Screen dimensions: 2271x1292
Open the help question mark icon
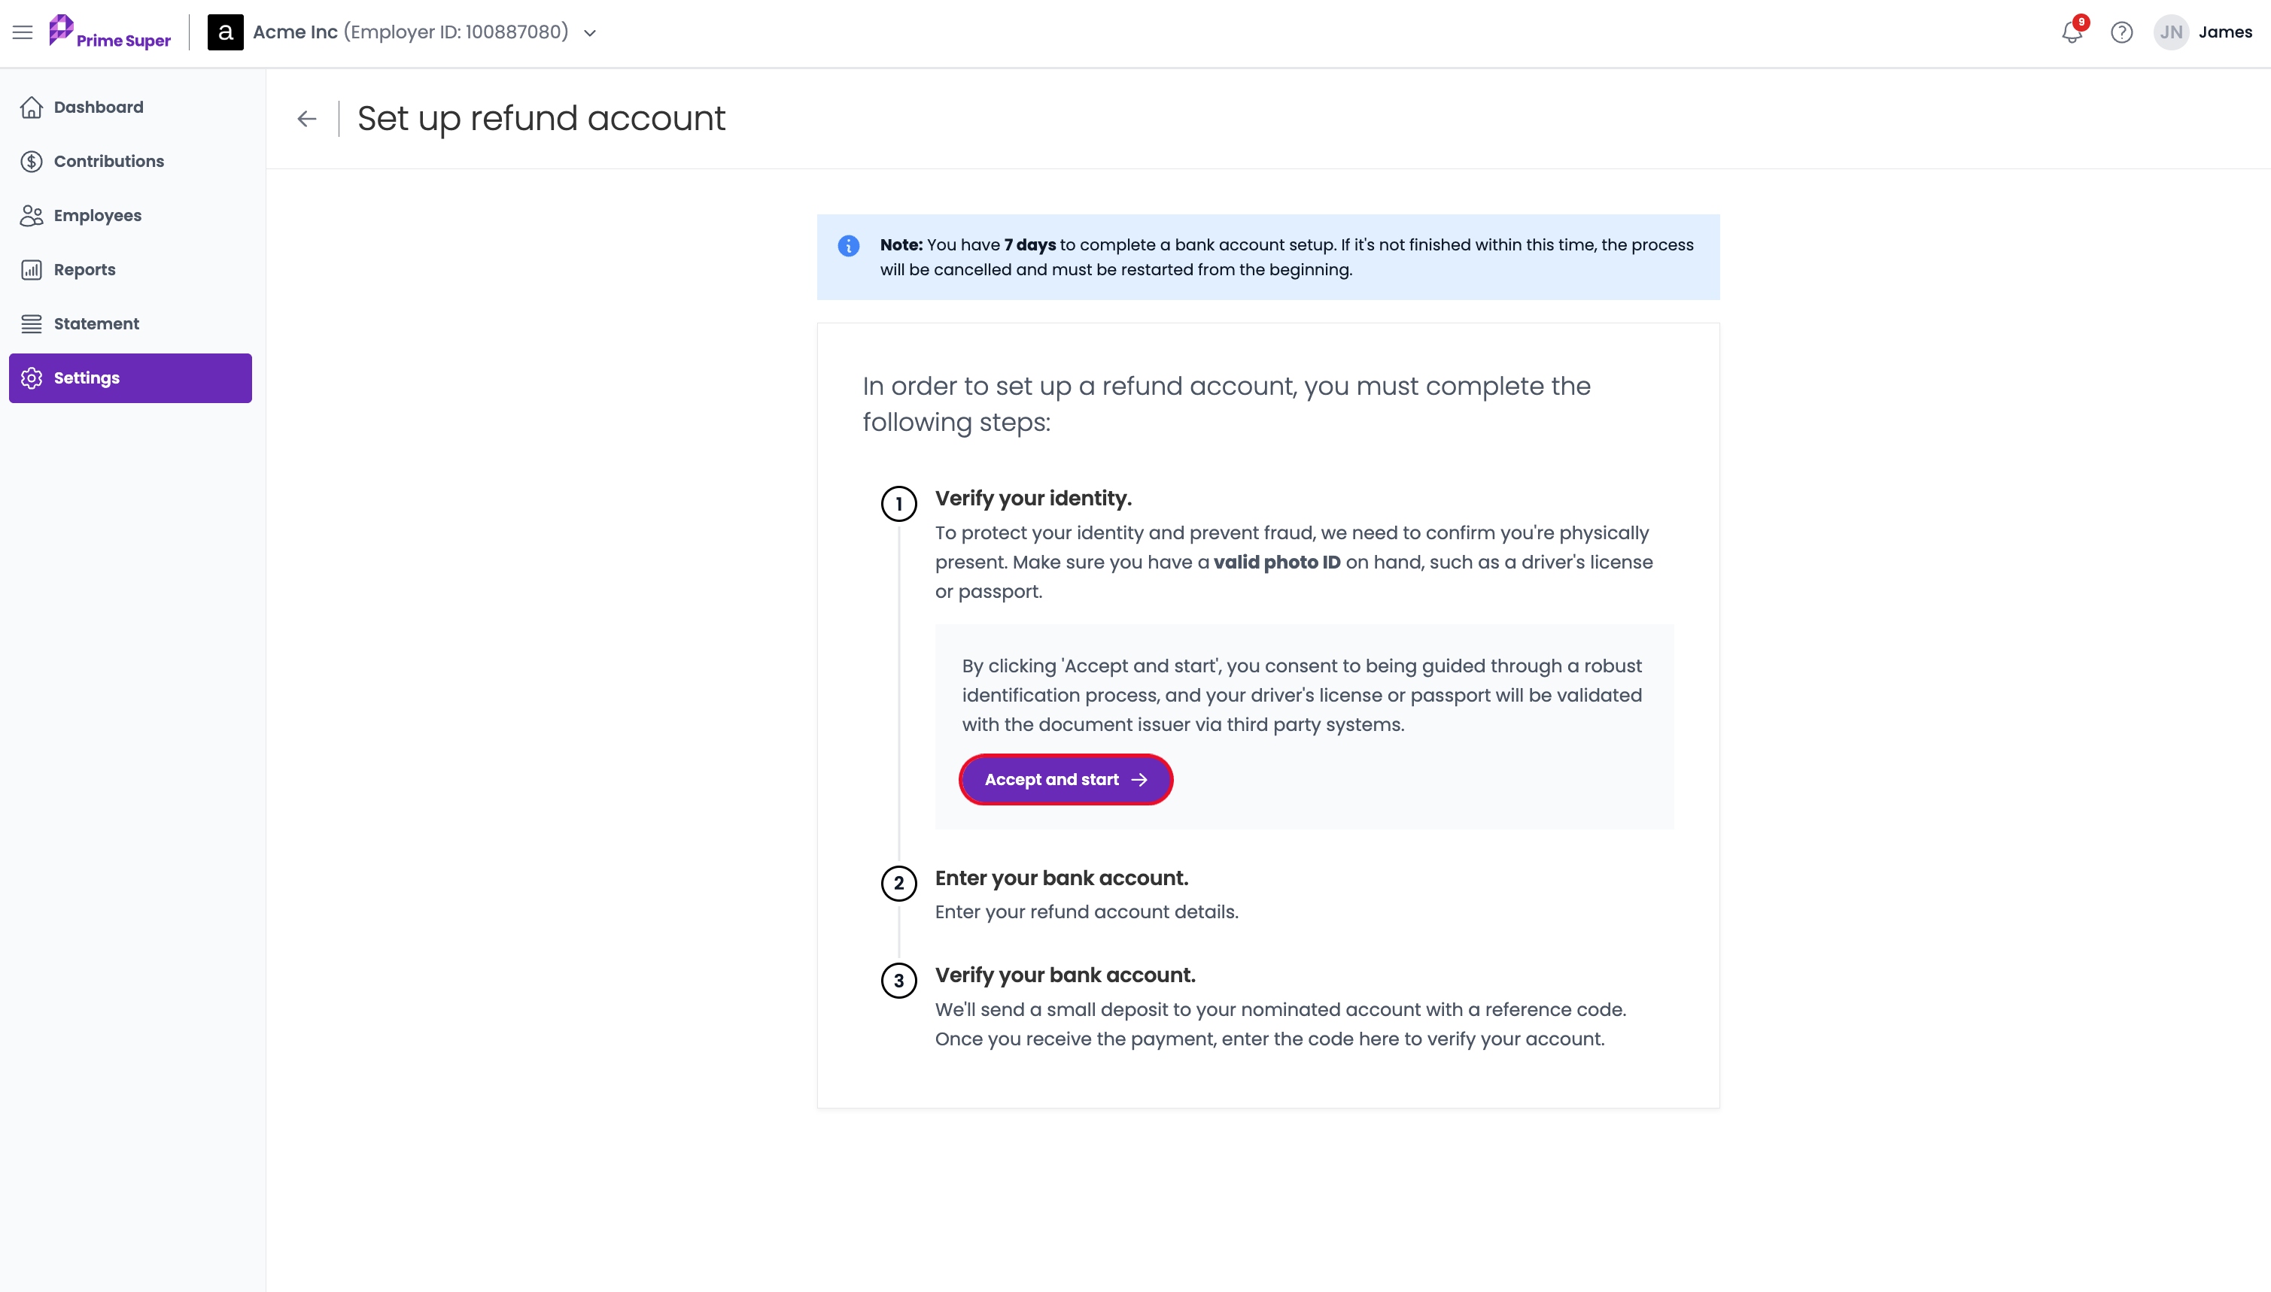click(2122, 33)
